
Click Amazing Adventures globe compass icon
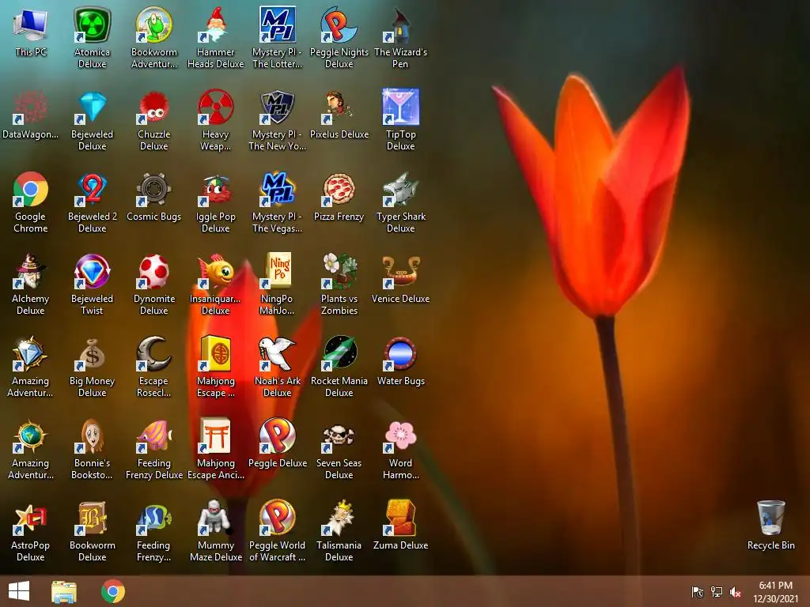click(x=31, y=435)
